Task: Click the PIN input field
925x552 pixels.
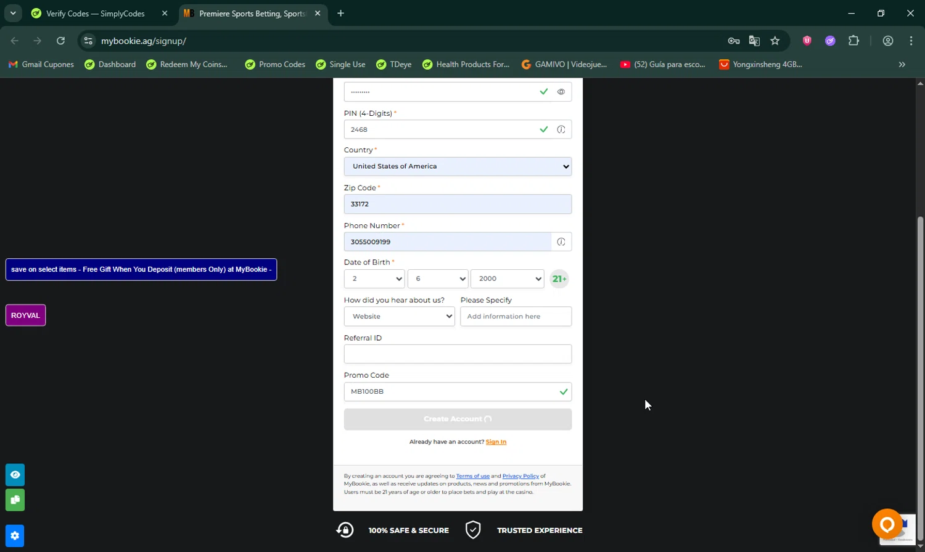Action: 458,129
